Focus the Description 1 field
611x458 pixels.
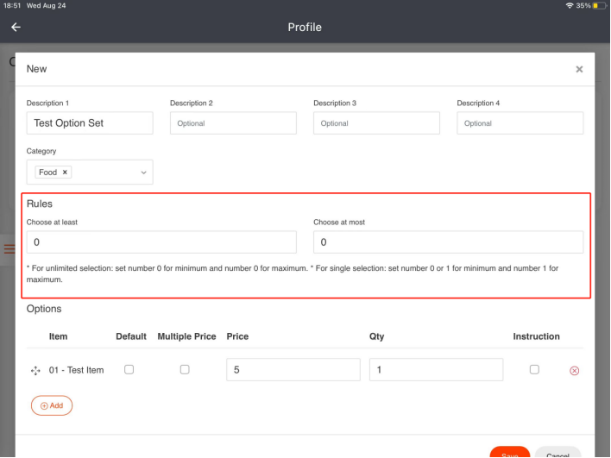[x=90, y=123]
